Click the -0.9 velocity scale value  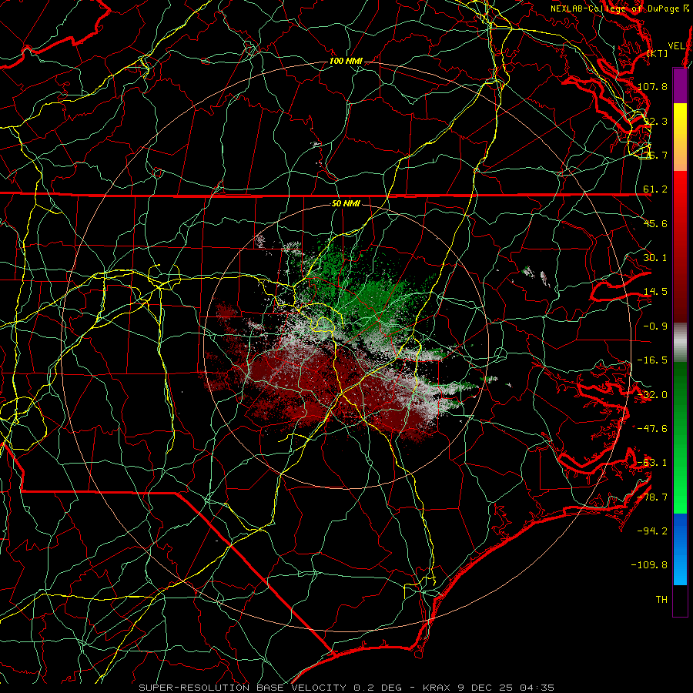(655, 326)
